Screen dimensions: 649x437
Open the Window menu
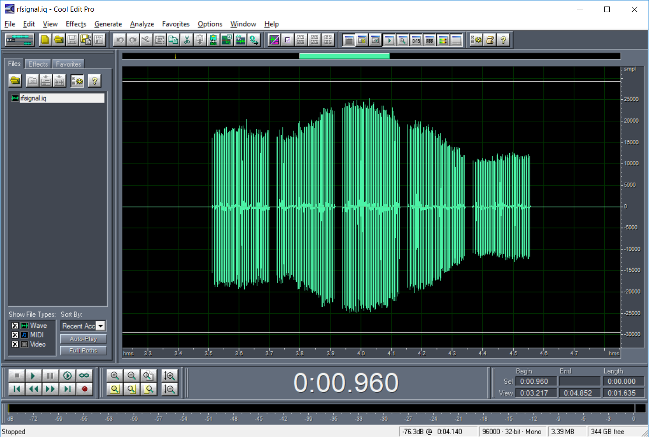pyautogui.click(x=243, y=24)
